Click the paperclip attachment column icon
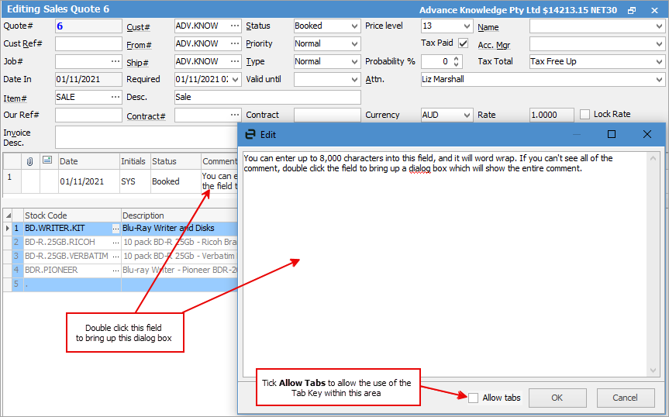669x417 pixels. pos(30,161)
